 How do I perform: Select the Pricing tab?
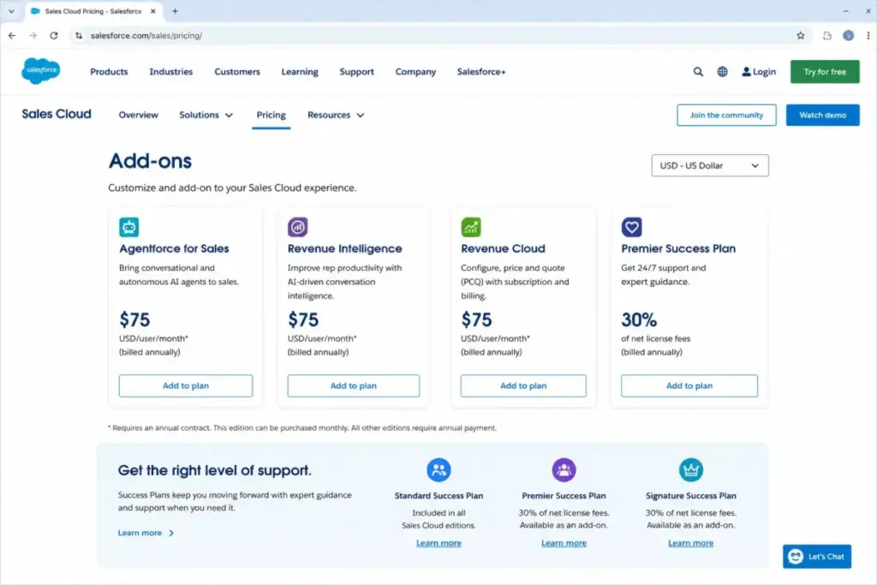(x=271, y=115)
